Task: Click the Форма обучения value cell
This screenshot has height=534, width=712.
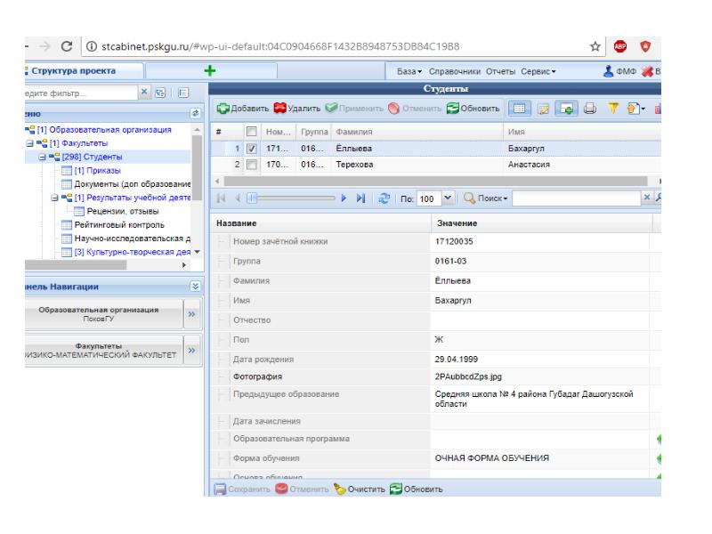Action: click(539, 458)
